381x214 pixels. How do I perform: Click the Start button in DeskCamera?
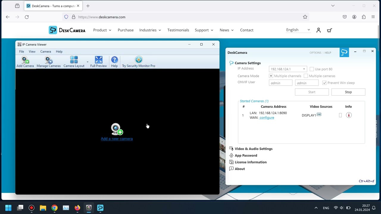[312, 92]
